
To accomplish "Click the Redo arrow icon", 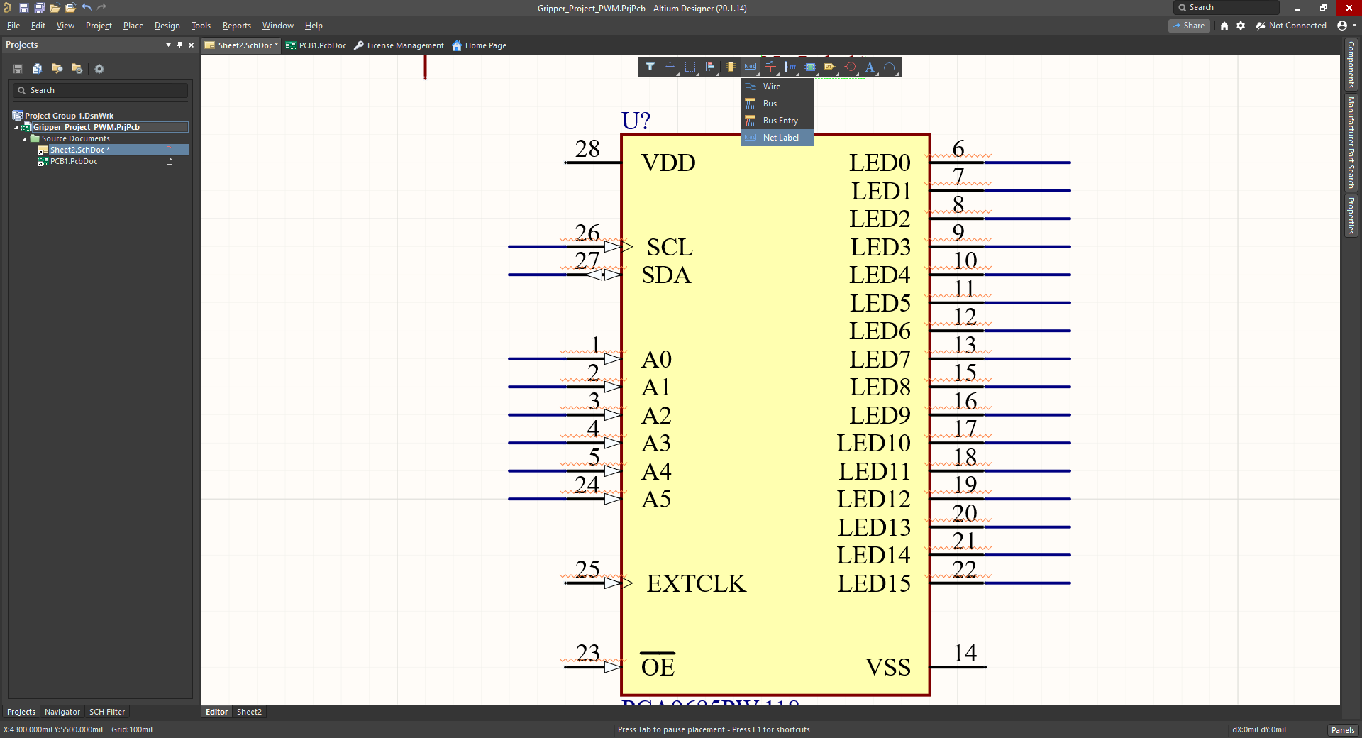I will (101, 8).
